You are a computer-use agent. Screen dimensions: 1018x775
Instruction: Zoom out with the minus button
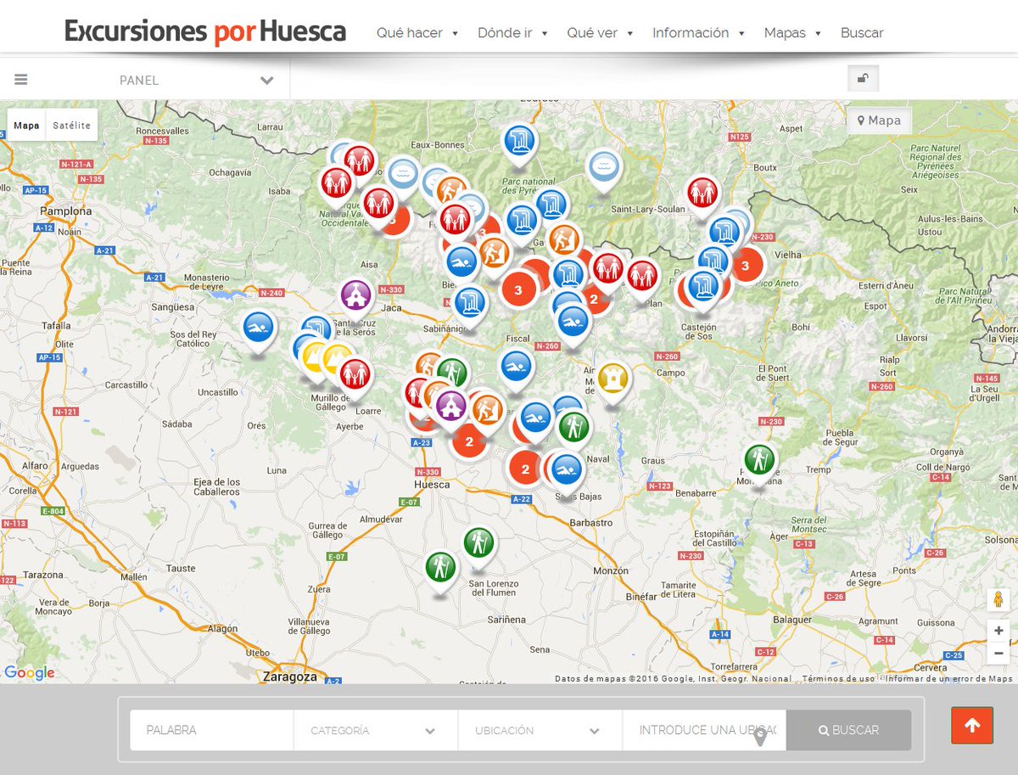coord(998,654)
